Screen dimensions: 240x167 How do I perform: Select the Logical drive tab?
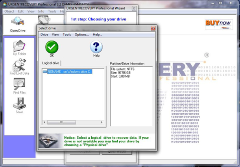pyautogui.click(x=51, y=63)
